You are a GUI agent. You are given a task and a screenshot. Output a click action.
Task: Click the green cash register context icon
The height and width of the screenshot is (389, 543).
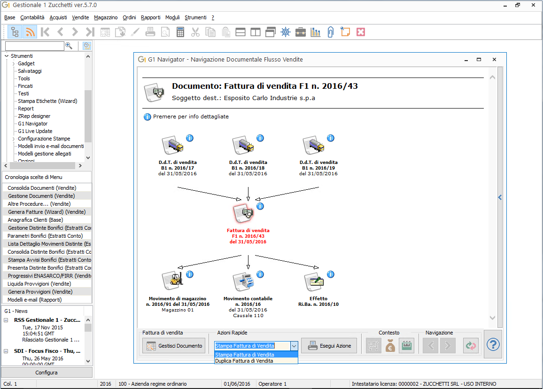(407, 346)
